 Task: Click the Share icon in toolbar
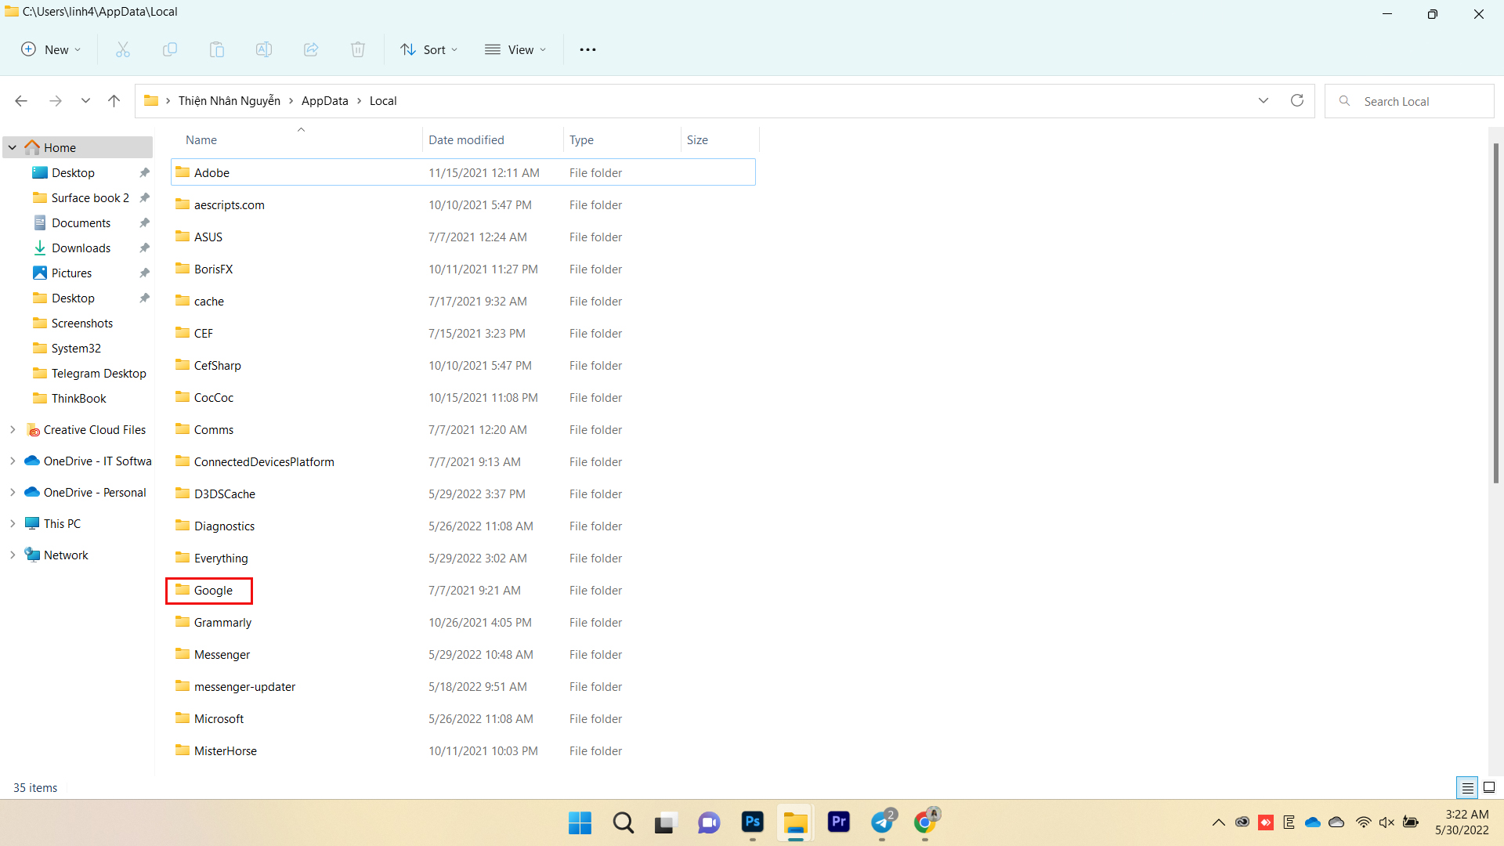click(311, 49)
